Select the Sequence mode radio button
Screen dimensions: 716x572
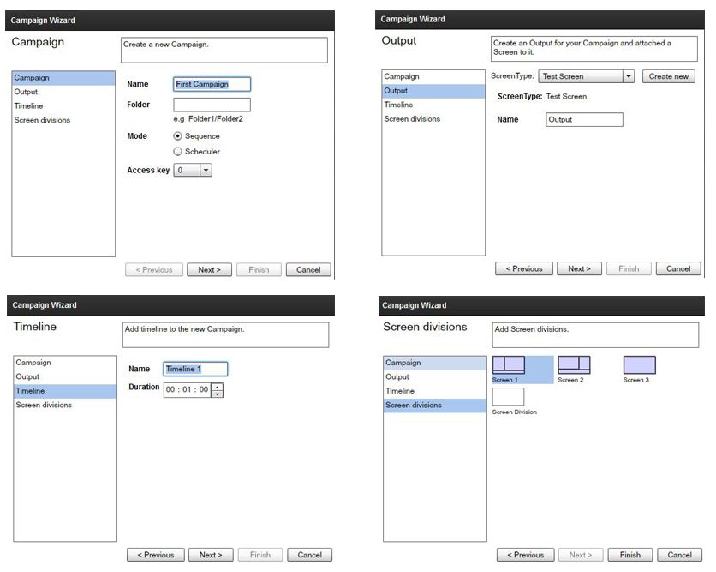coord(178,136)
